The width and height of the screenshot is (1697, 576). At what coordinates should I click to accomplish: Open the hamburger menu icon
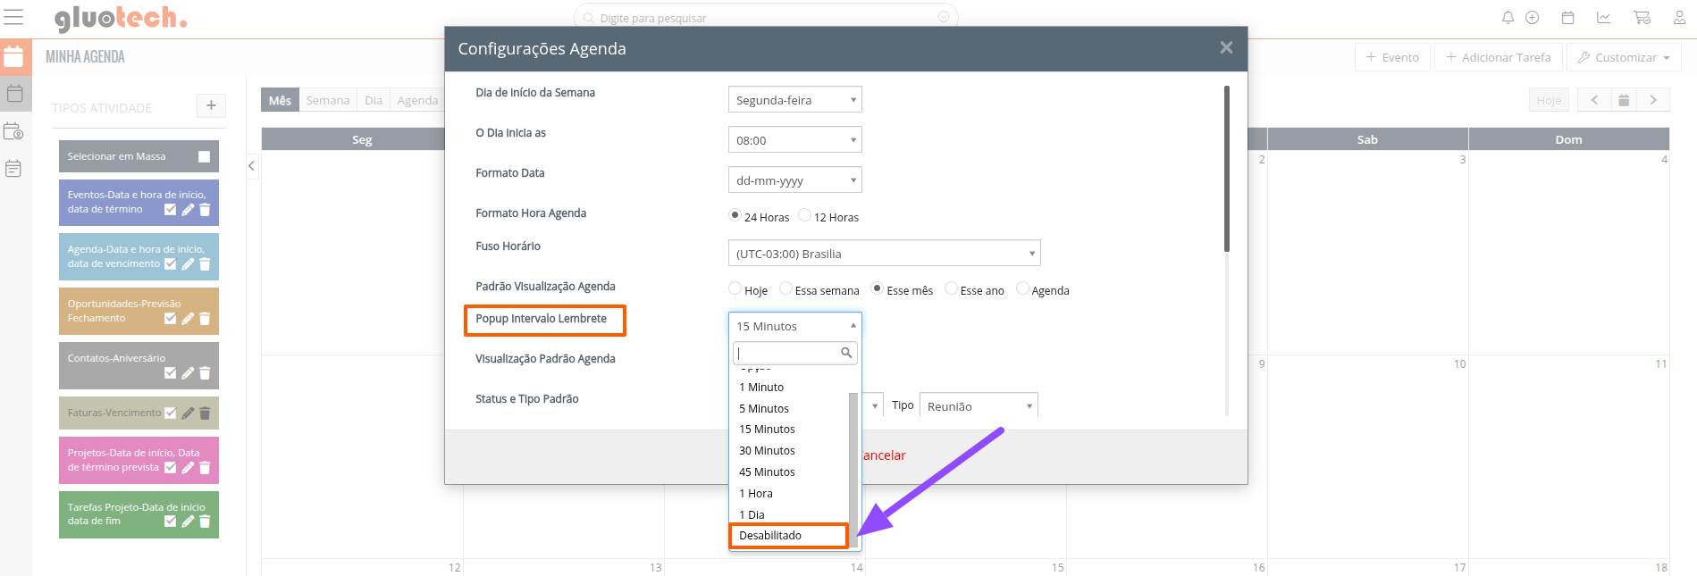(14, 18)
